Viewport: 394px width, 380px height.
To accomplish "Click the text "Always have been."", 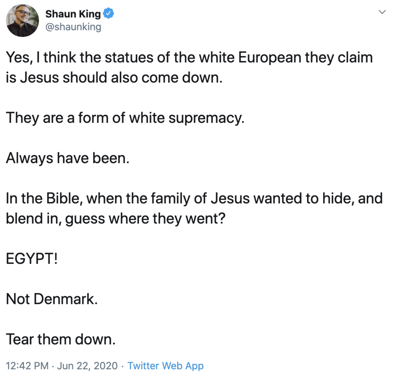I will 67,158.
